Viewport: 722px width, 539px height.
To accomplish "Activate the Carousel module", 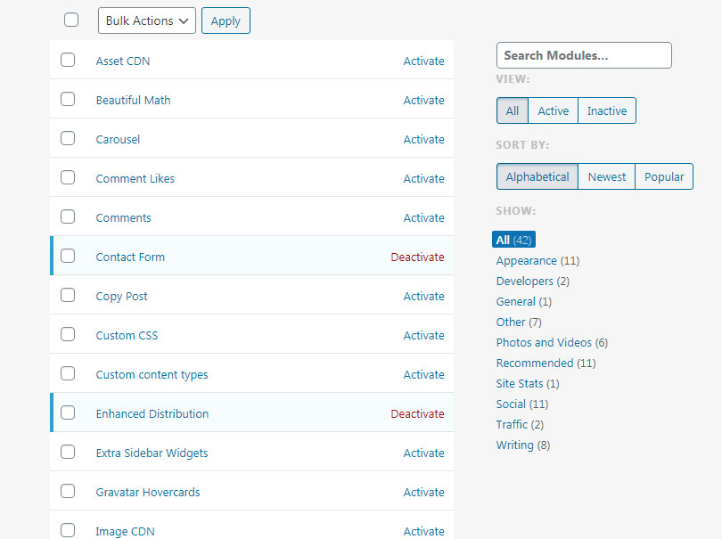I will click(x=423, y=140).
